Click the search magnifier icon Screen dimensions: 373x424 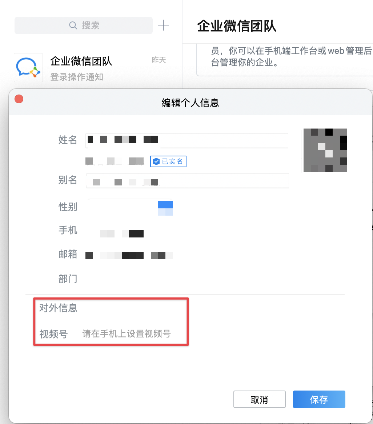click(x=73, y=25)
